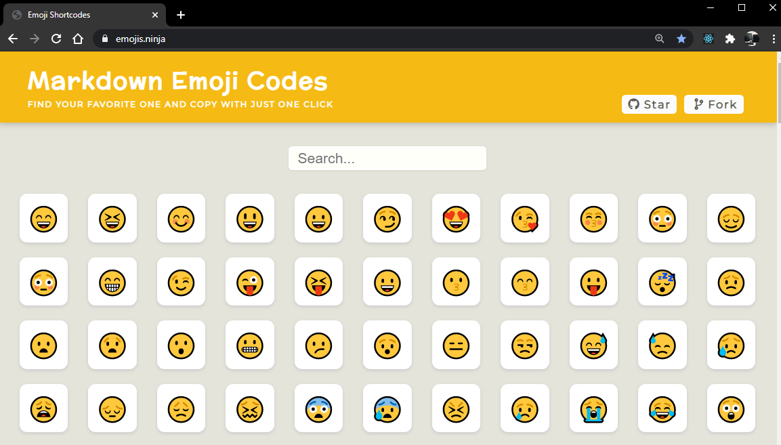This screenshot has height=445, width=781.
Task: Go back in browser history
Action: coord(13,39)
